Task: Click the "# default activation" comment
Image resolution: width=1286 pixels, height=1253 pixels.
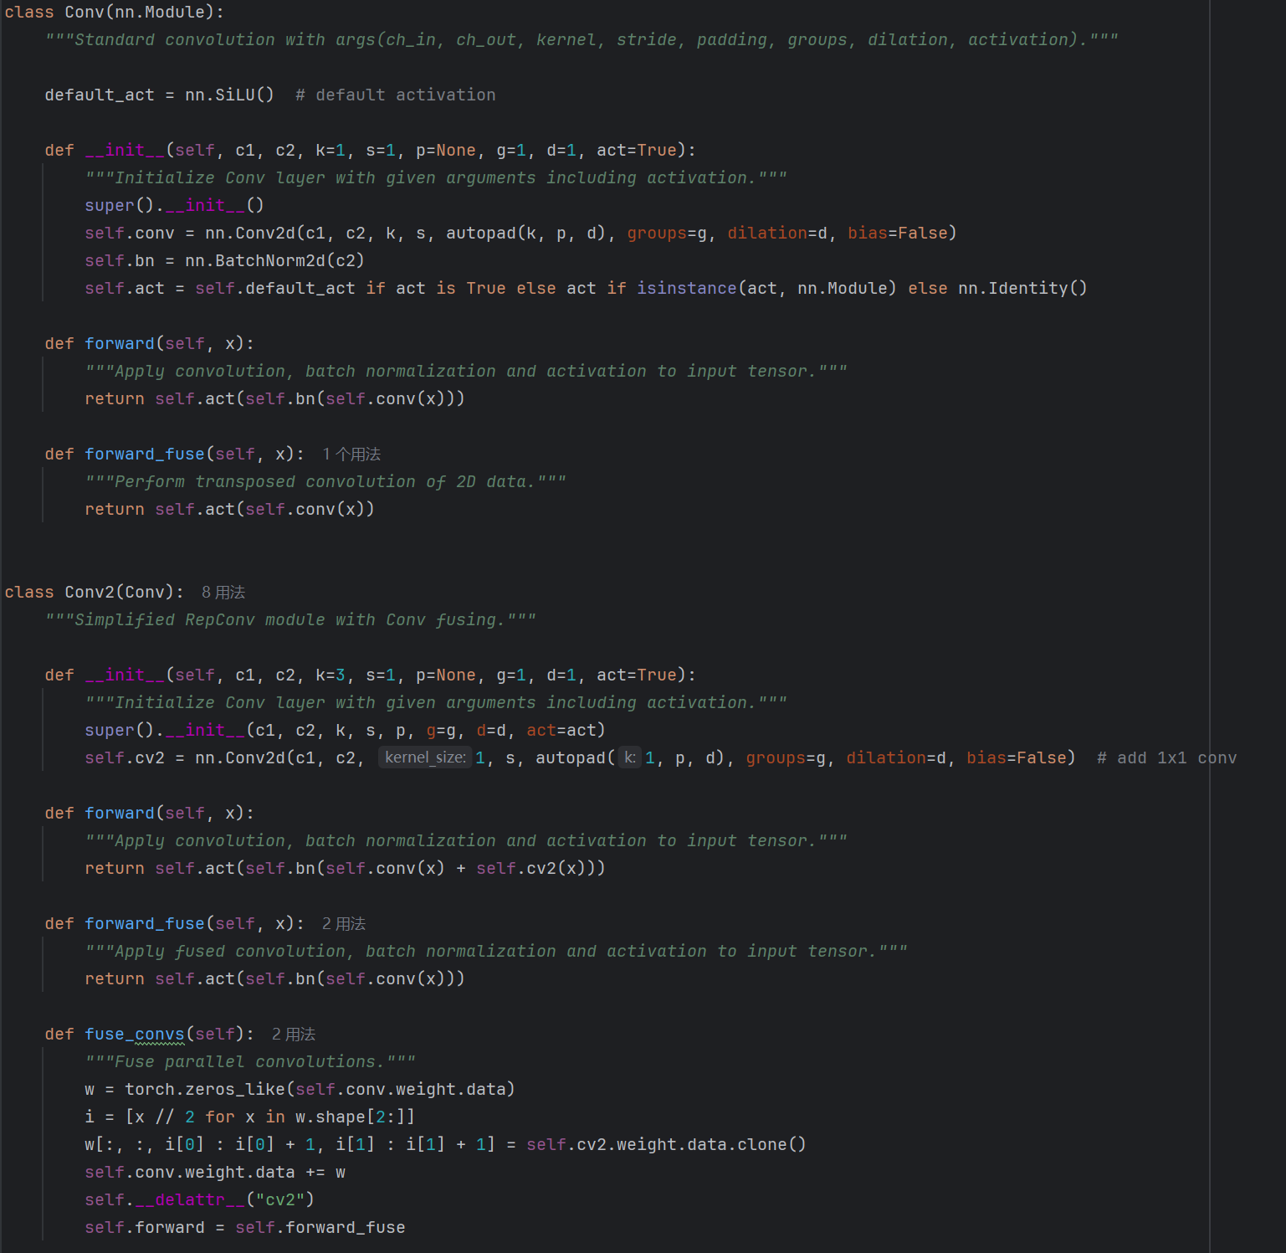Action: (x=395, y=95)
